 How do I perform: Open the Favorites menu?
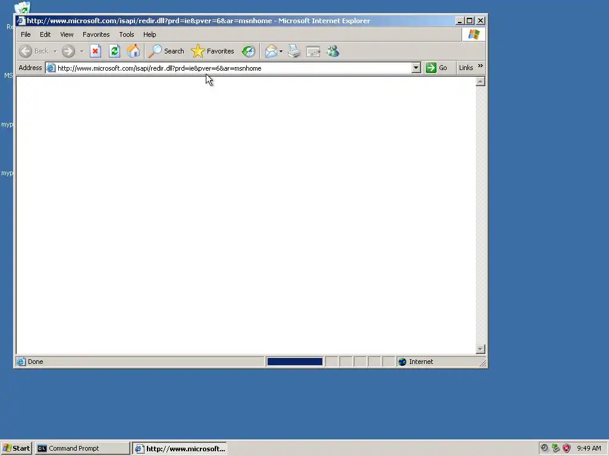point(96,34)
